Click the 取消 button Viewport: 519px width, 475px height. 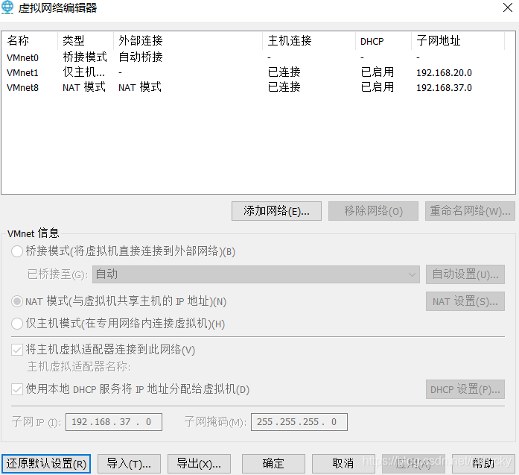[x=343, y=463]
